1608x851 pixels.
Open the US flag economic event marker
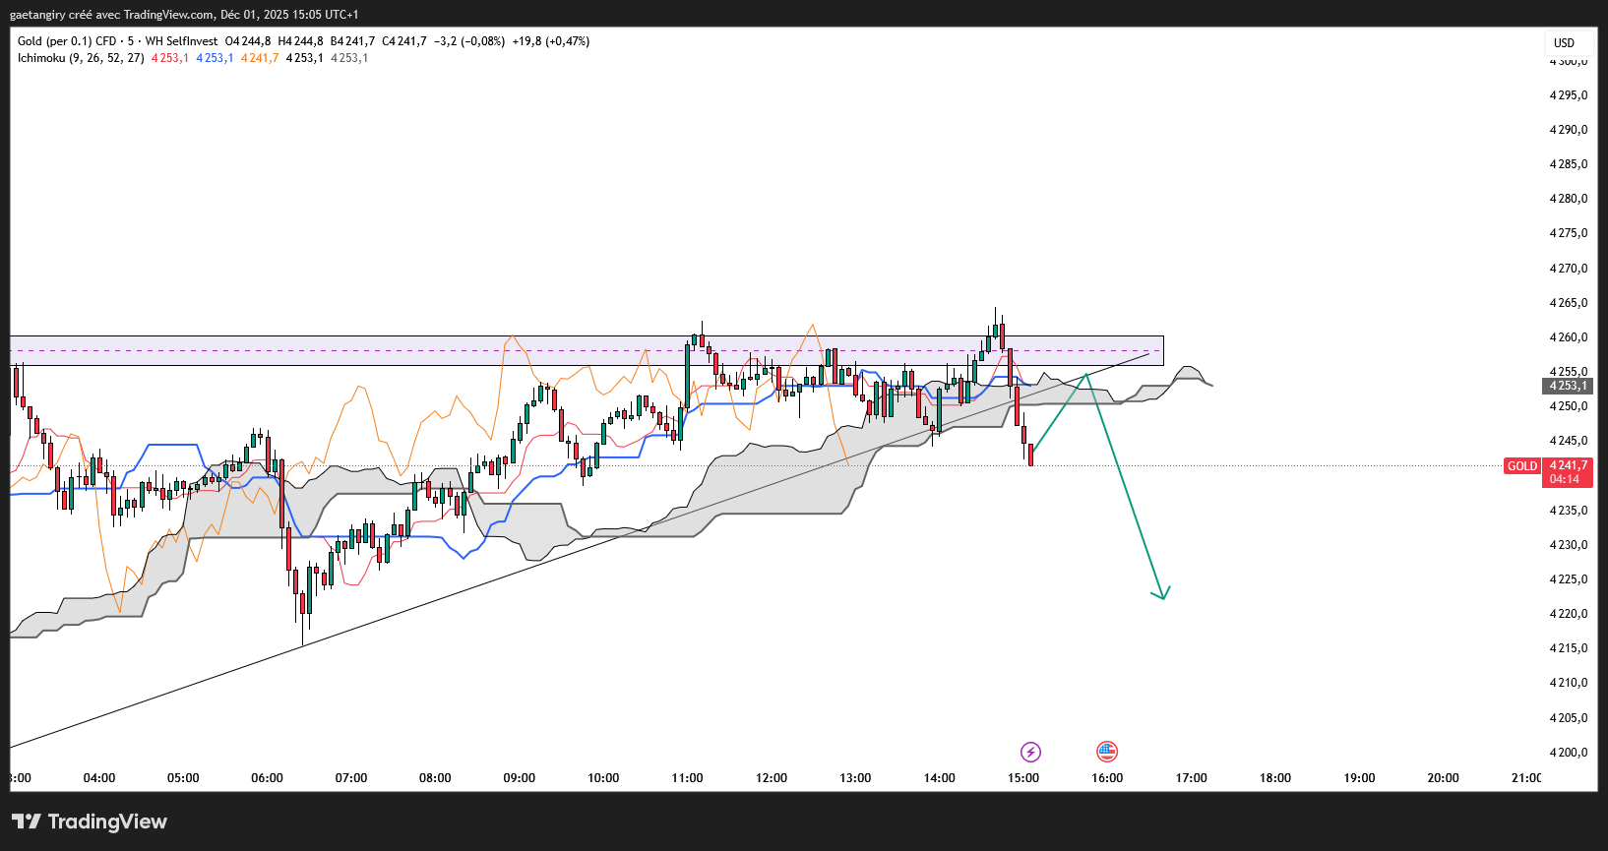tap(1107, 752)
